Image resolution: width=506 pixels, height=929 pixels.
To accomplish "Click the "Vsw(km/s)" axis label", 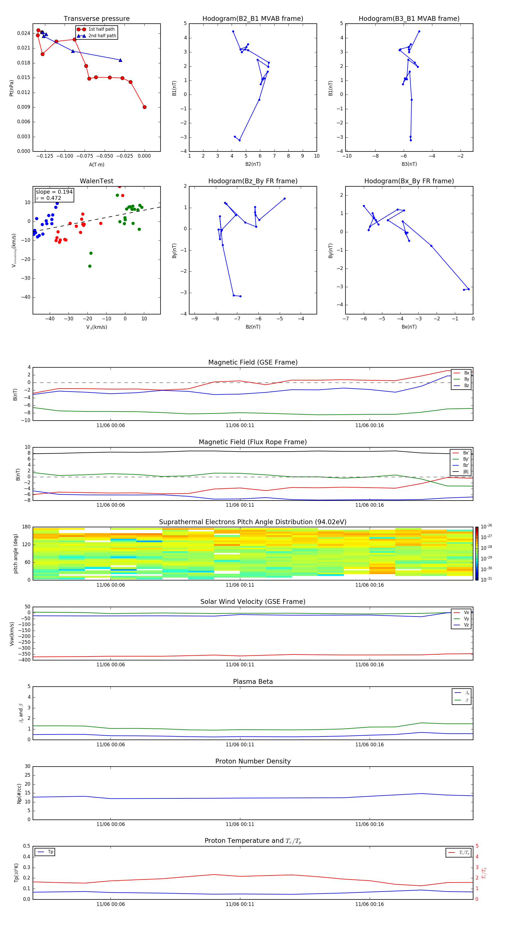I will click(x=11, y=634).
